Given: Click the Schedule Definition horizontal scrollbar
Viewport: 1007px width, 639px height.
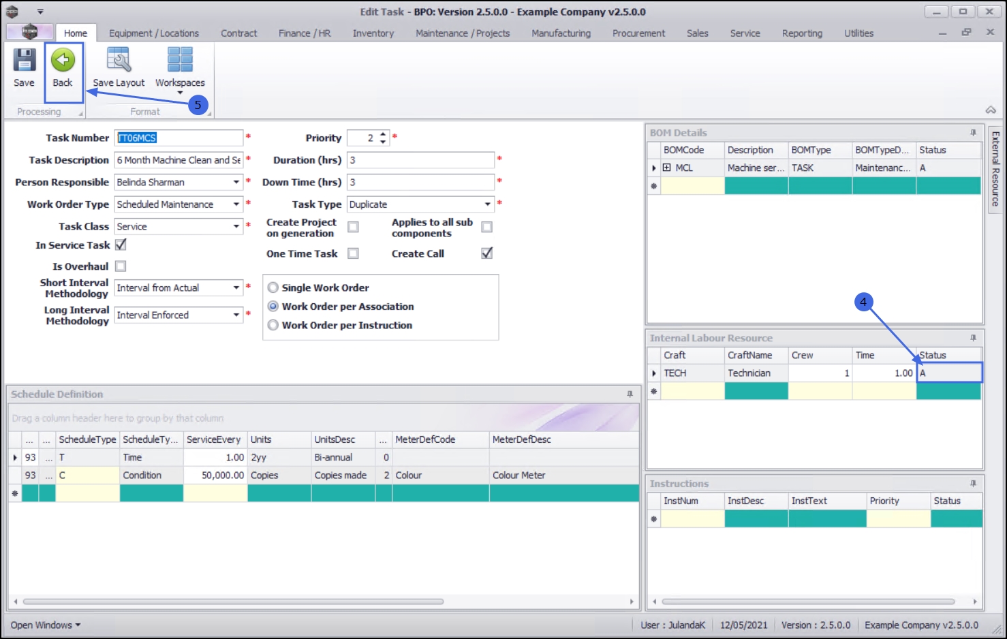Looking at the screenshot, I should point(234,602).
